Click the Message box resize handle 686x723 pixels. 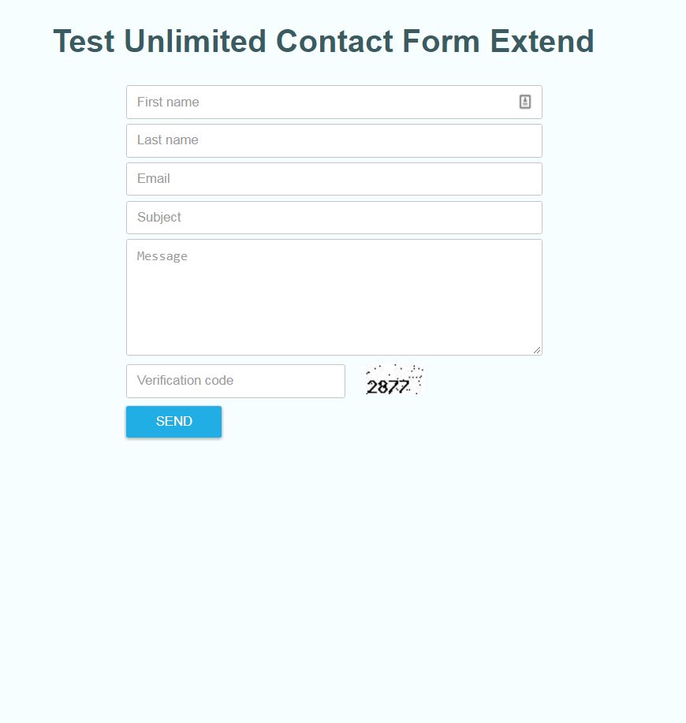click(538, 350)
